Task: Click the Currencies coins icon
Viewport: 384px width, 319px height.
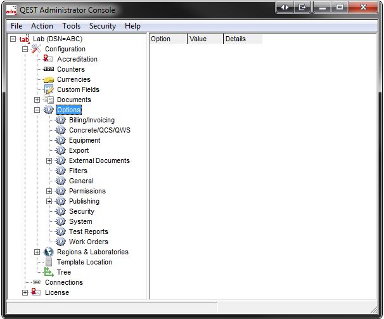Action: point(49,79)
